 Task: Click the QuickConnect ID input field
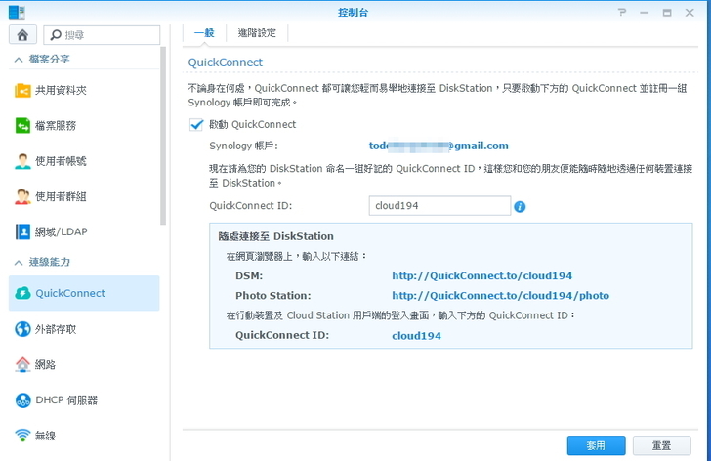coord(439,206)
